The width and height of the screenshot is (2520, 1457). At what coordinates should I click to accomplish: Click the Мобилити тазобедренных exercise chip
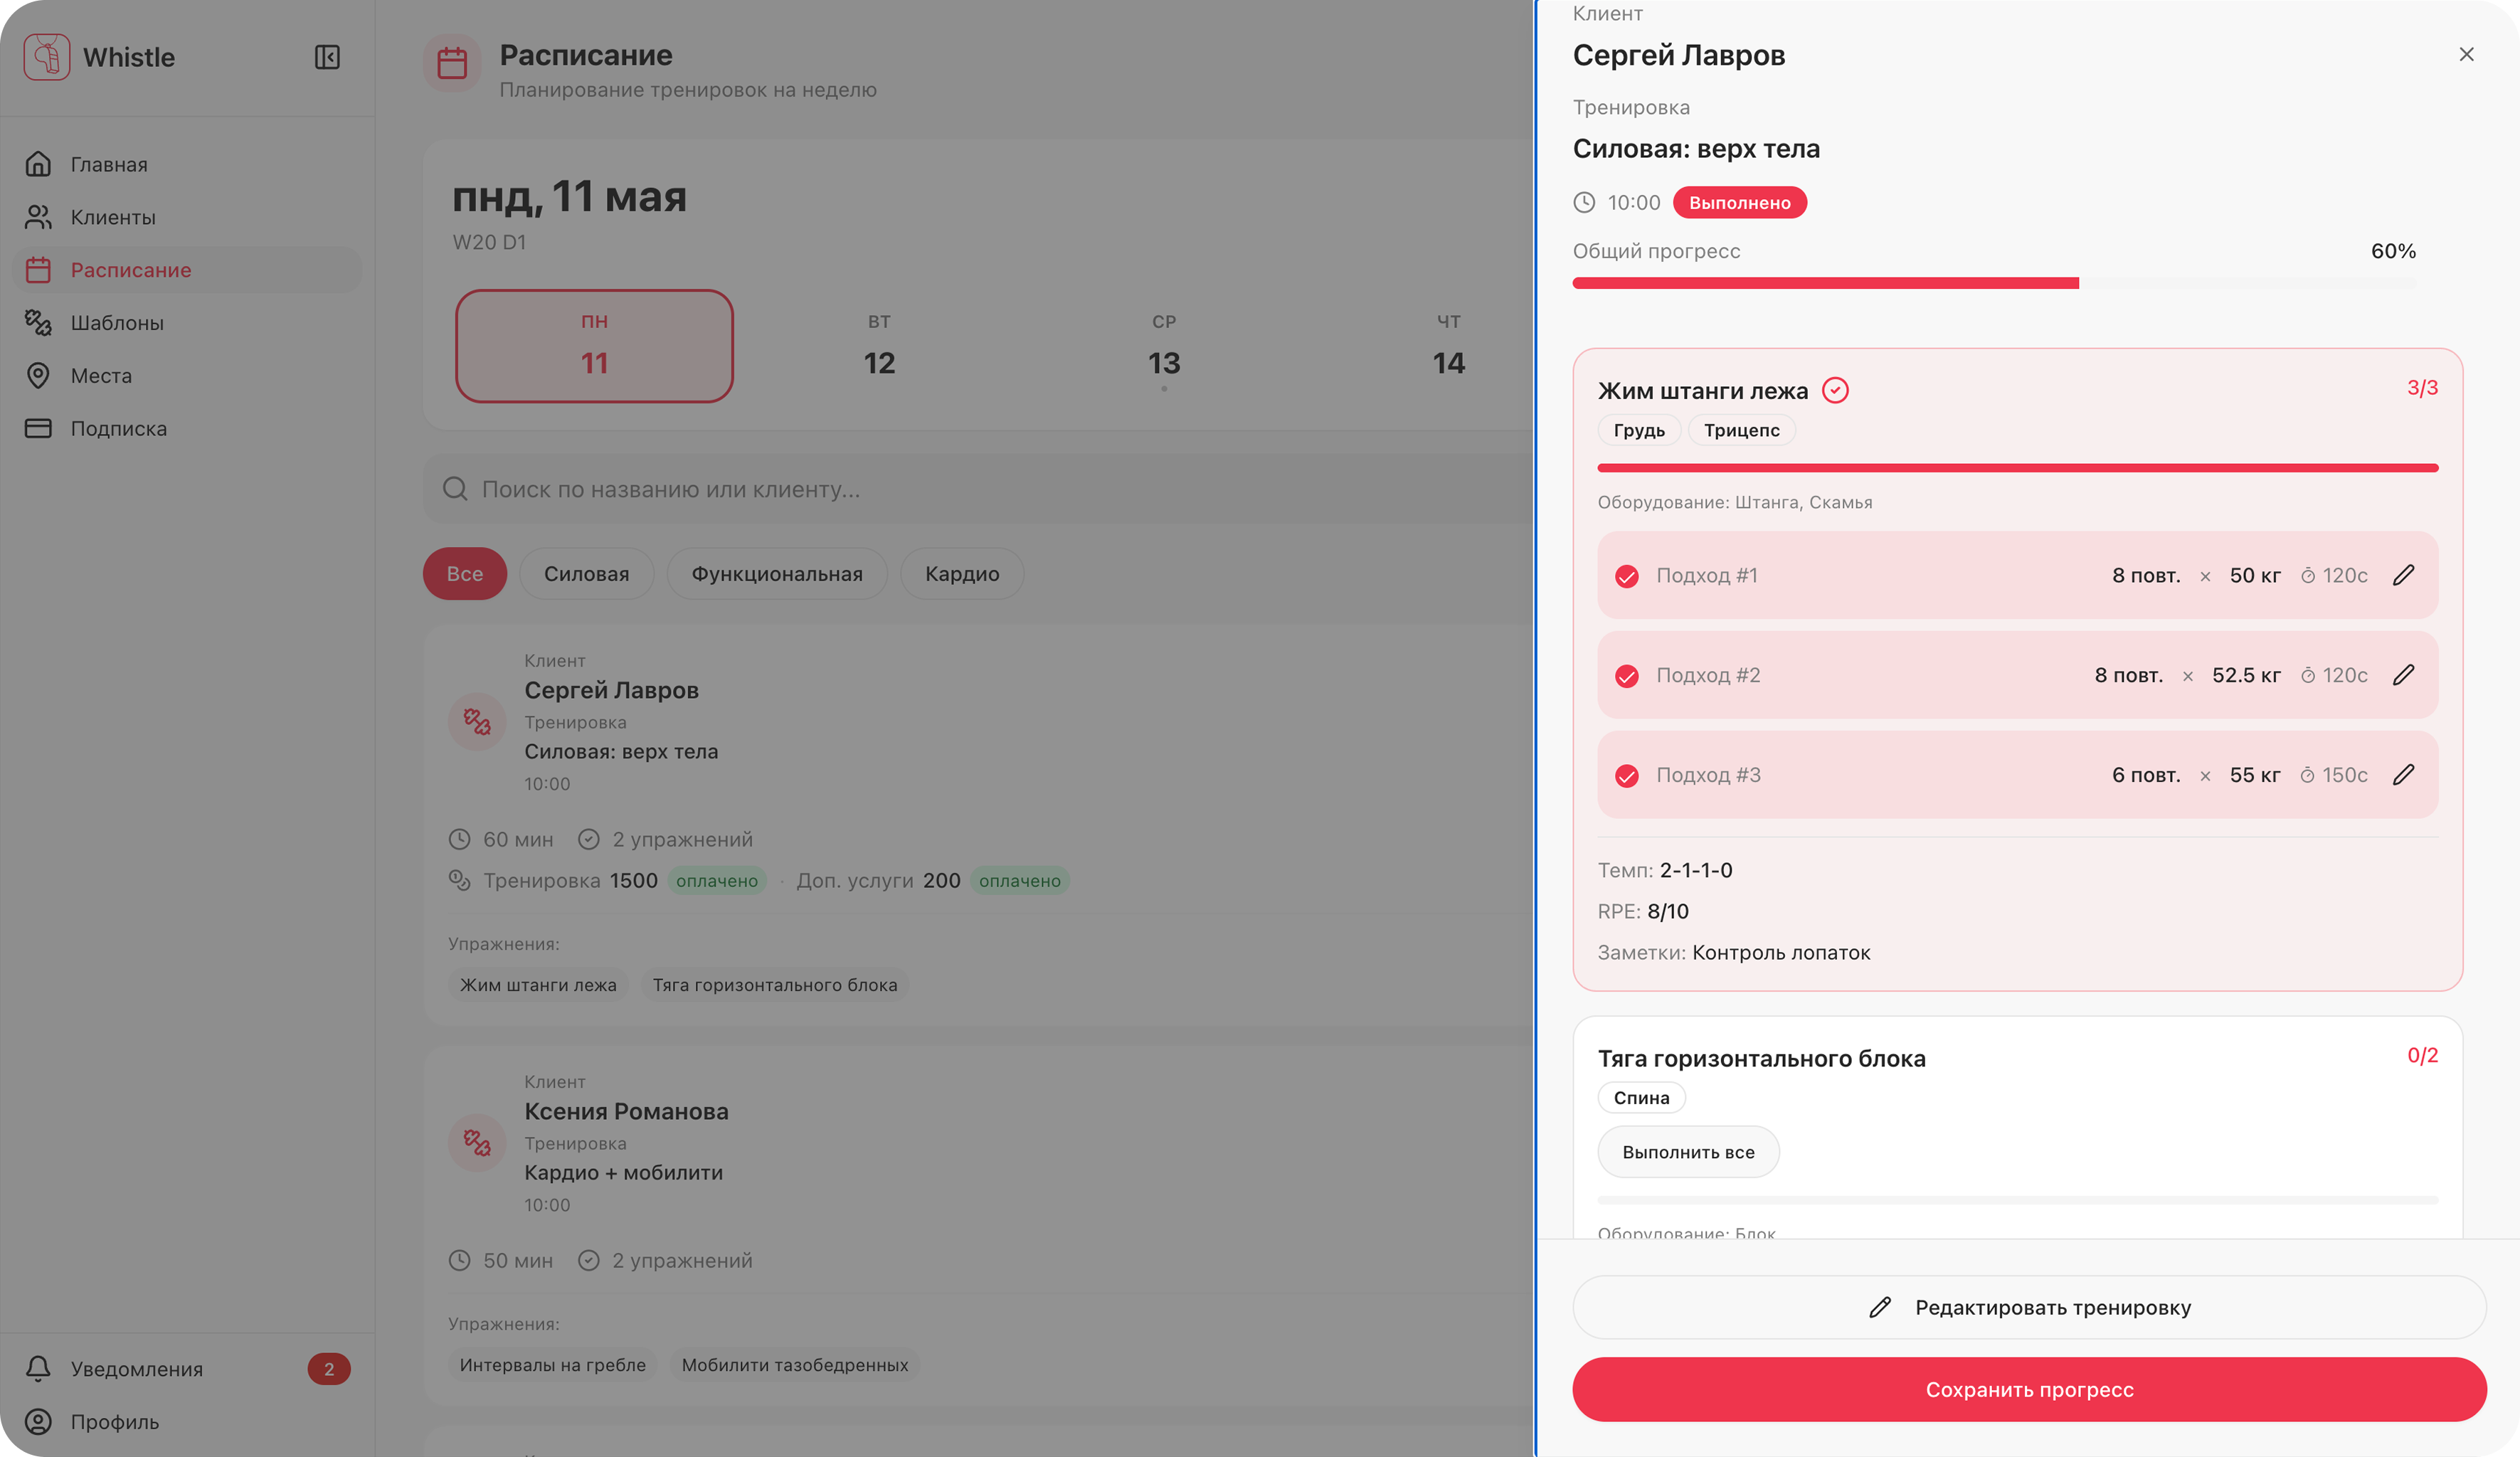795,1365
